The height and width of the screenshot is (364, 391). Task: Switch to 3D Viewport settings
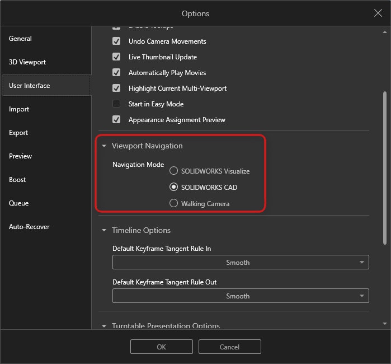[27, 62]
